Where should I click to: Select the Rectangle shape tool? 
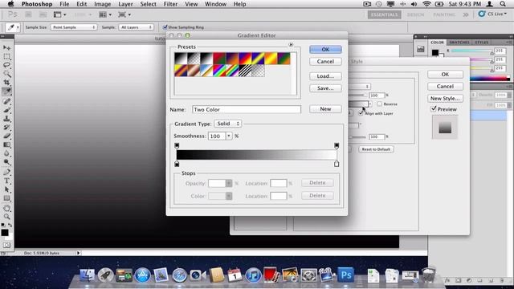(6, 198)
